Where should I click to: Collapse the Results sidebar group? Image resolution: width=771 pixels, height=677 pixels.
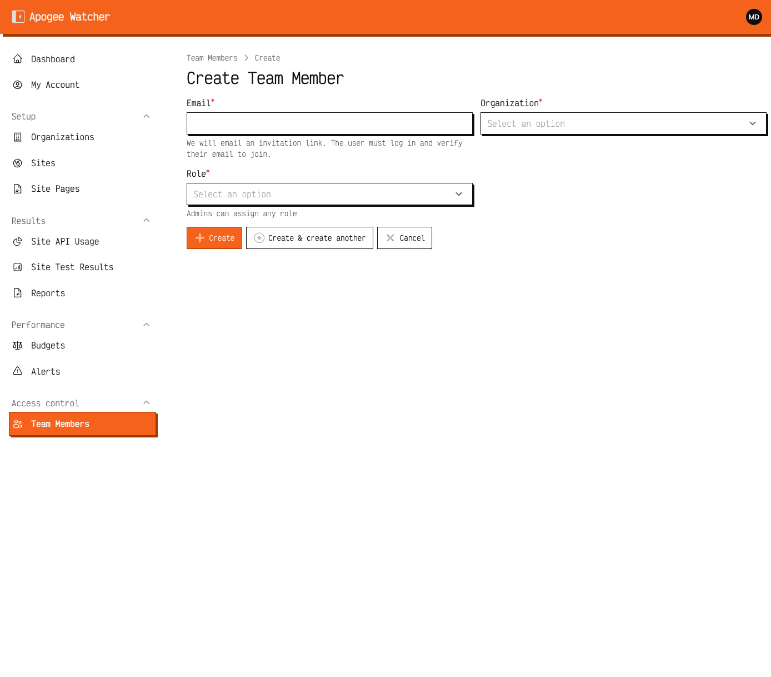pos(147,220)
